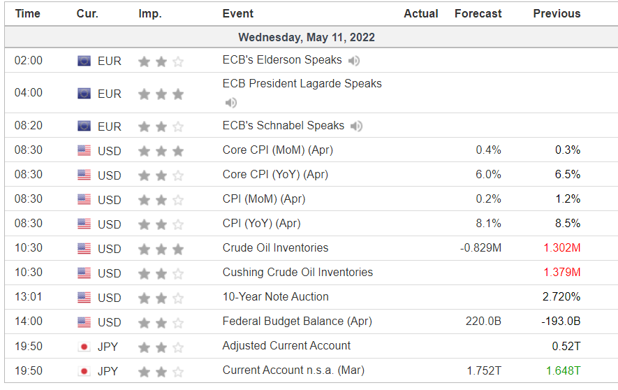Click the three-star importance rating for Crude Oil Inventories
618x390 pixels.
(161, 249)
